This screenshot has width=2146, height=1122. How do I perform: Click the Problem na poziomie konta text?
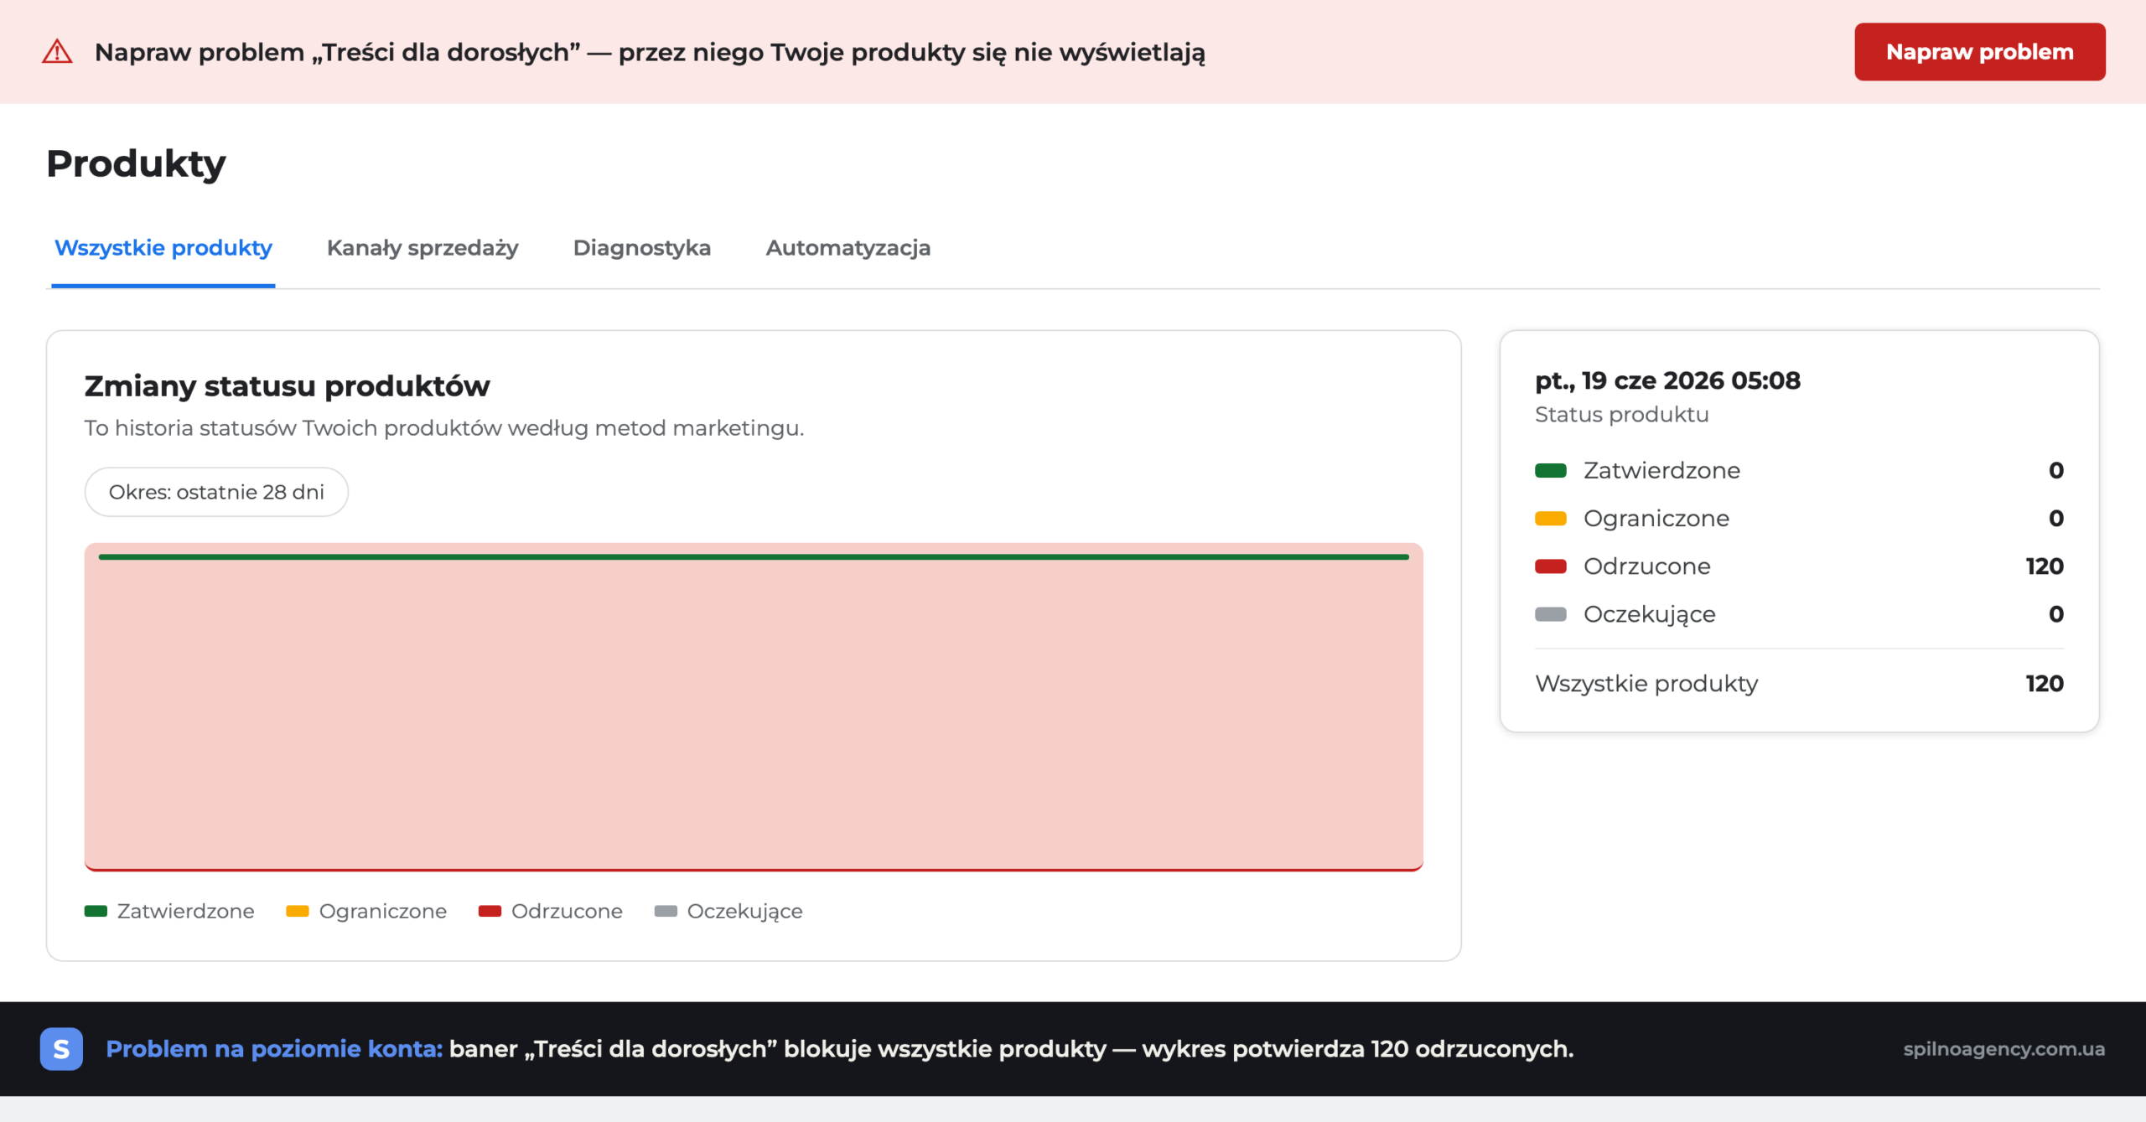click(274, 1048)
